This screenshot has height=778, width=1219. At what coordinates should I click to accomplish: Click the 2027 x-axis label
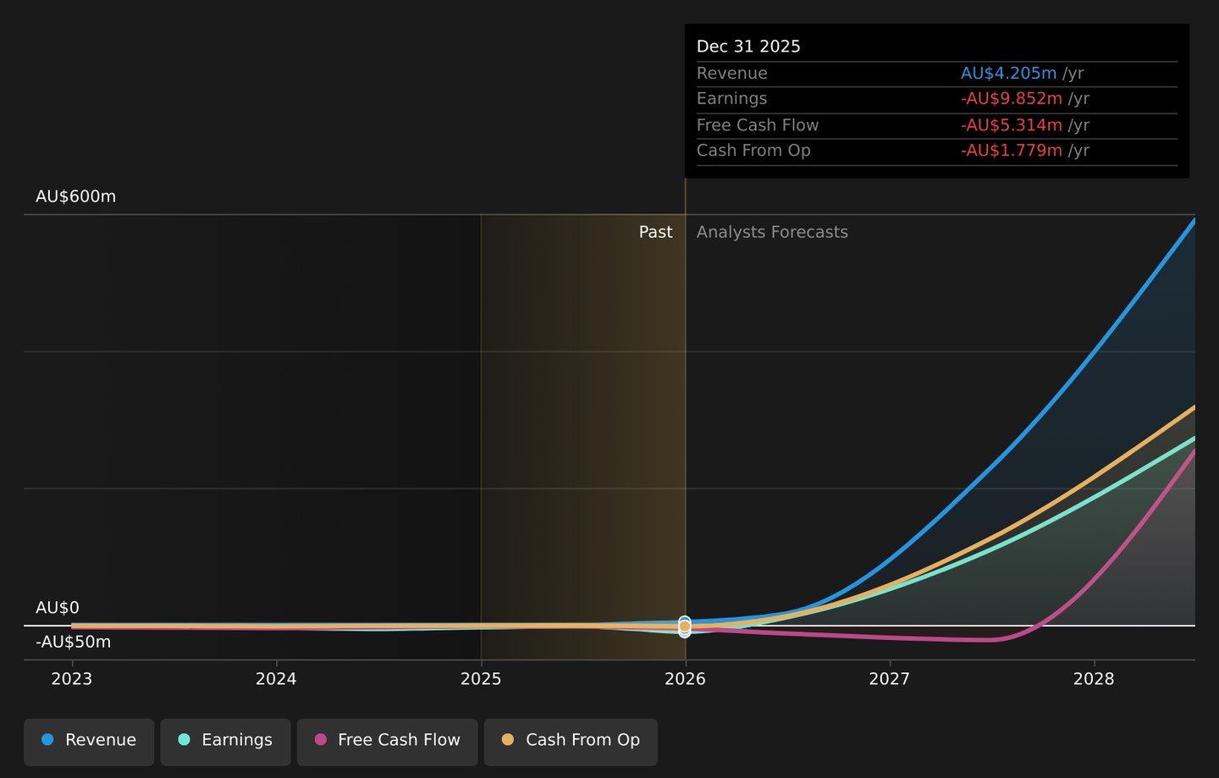click(890, 679)
